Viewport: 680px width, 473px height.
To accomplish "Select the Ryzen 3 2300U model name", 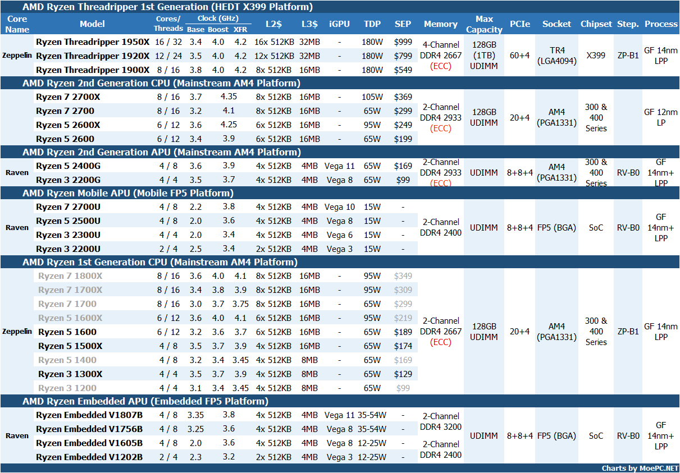I will pyautogui.click(x=68, y=235).
